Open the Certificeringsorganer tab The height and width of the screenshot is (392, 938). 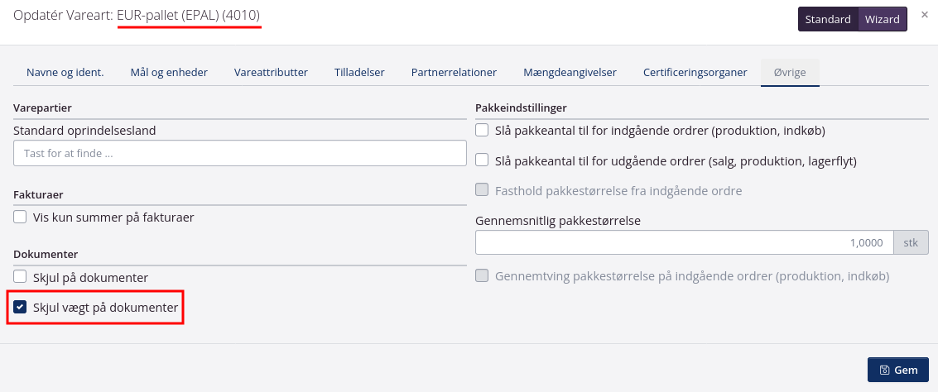(695, 72)
